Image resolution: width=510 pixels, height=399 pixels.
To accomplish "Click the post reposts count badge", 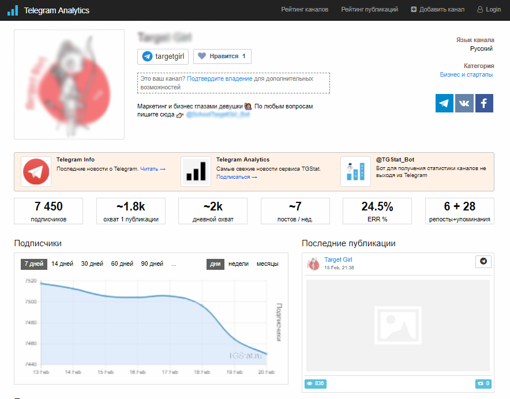I will pyautogui.click(x=482, y=383).
